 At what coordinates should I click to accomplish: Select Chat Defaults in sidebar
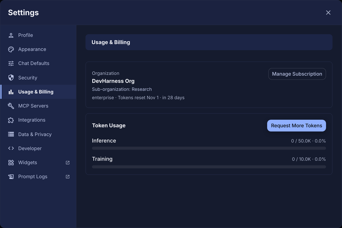point(38,63)
